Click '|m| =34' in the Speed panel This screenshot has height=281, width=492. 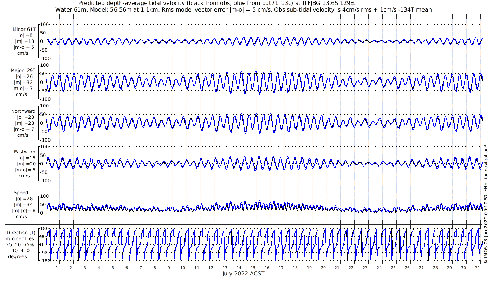coord(25,205)
